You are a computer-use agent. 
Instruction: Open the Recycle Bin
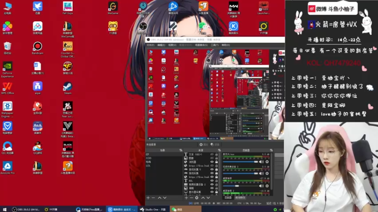point(8,48)
